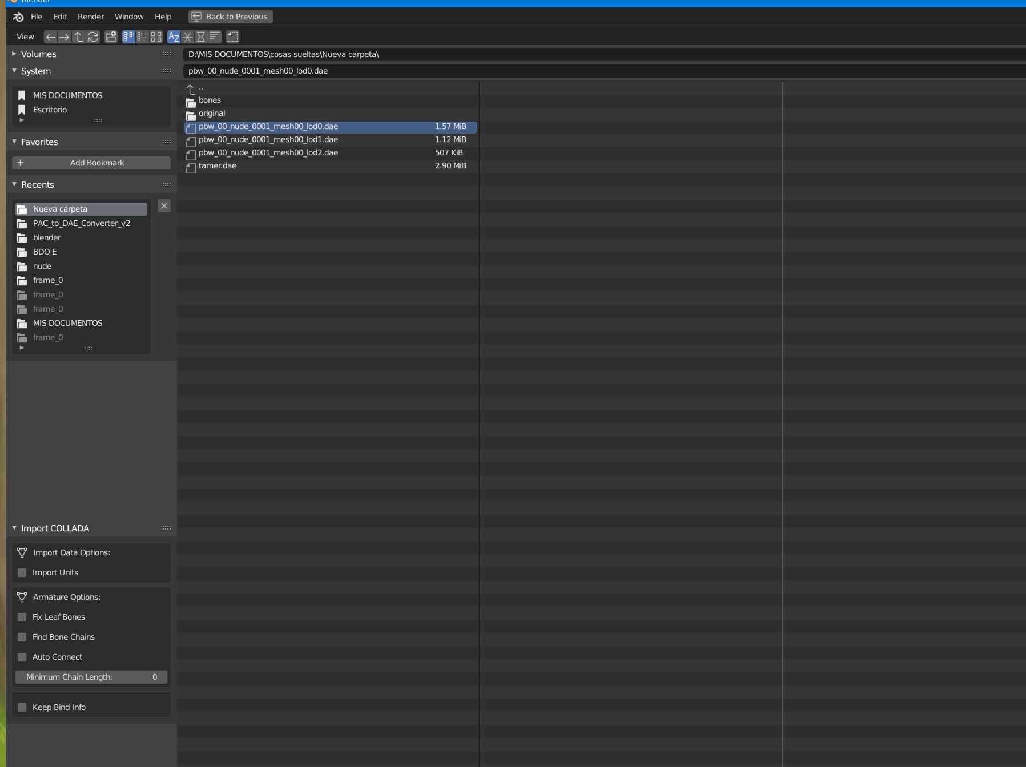
Task: Toggle the Keep Bind Info checkbox
Action: [x=22, y=707]
